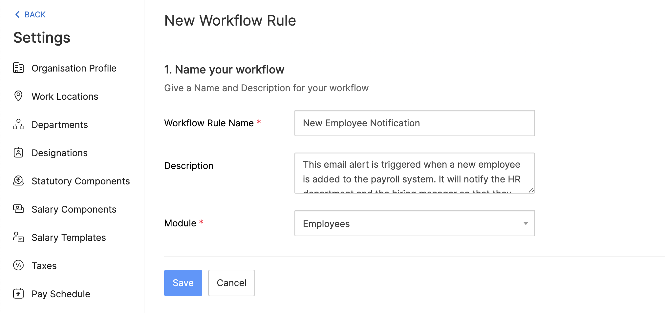The height and width of the screenshot is (313, 665).
Task: Open Taxes settings
Action: (44, 266)
